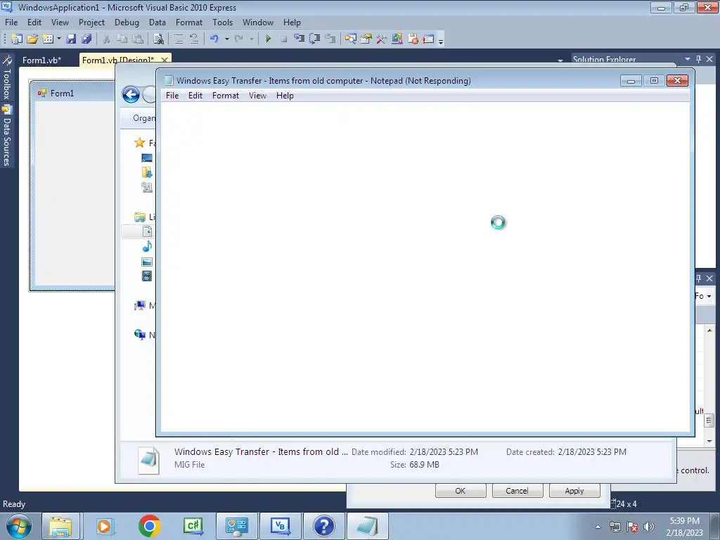Open the Notepad View menu
Viewport: 720px width, 540px height.
tap(257, 96)
